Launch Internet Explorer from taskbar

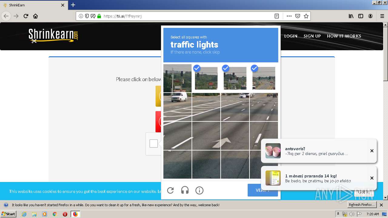[24, 214]
